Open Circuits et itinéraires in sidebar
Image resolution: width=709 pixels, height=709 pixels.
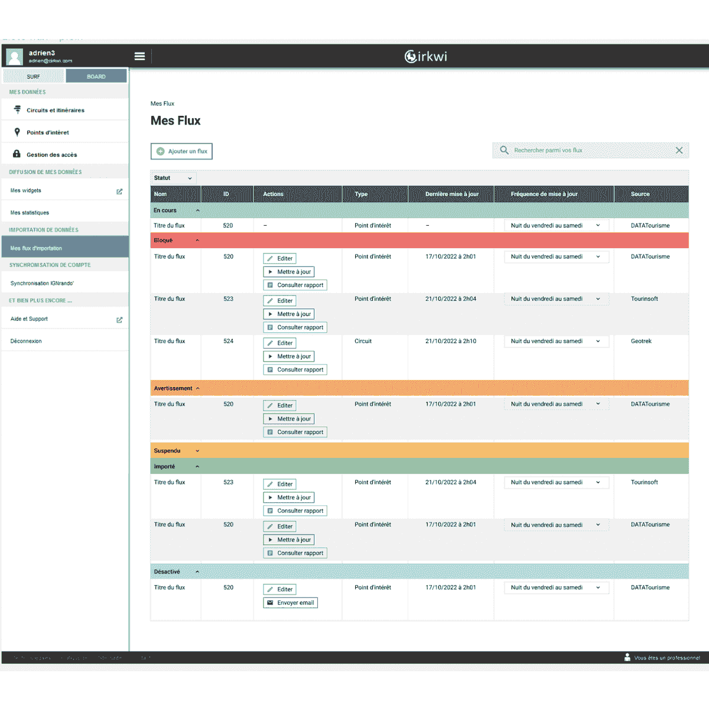[x=55, y=110]
